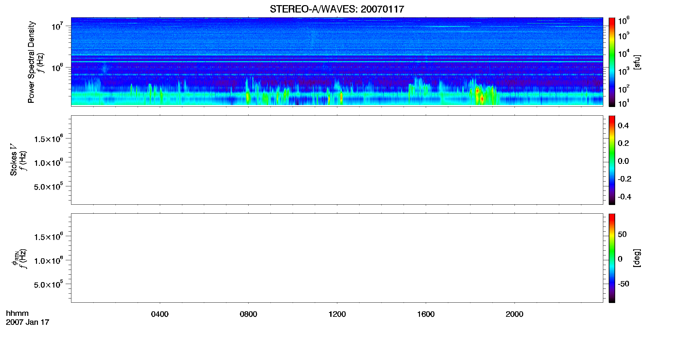Click the "Stokes V" axis label
Viewport: 674px width, 347px height.
pyautogui.click(x=14, y=160)
